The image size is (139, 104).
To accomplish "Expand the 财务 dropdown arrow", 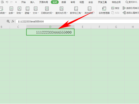I will click(22, 13).
